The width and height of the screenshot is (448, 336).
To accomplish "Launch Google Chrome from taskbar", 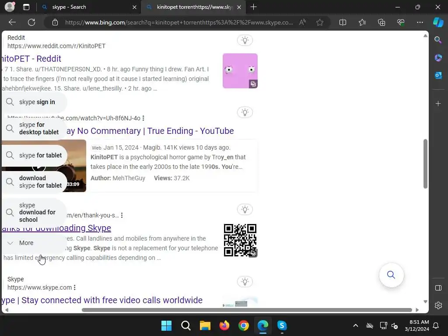I will (x=243, y=325).
